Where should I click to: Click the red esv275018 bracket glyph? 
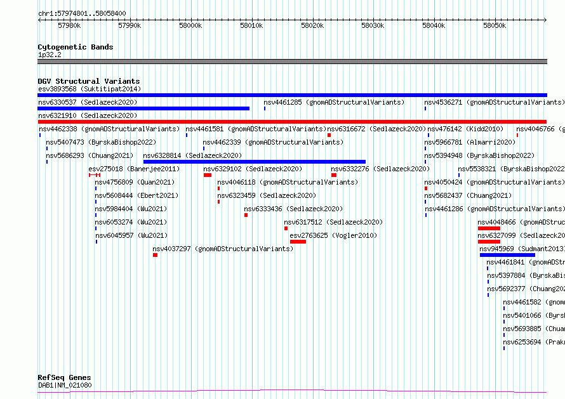coord(95,175)
